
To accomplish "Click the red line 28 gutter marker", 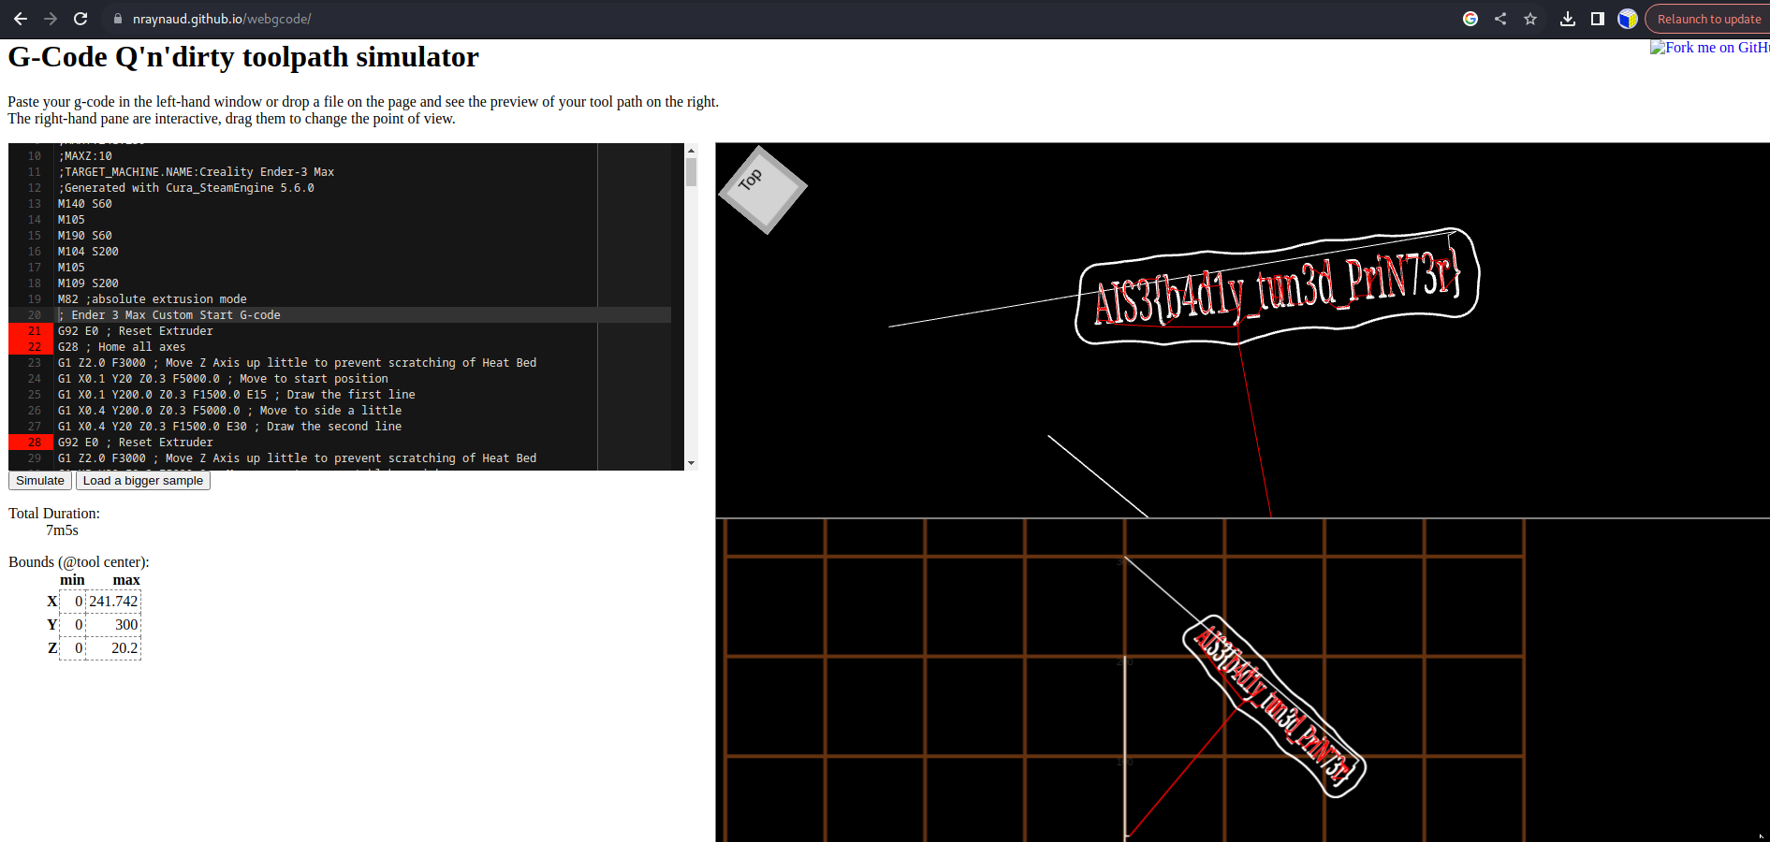I will (33, 443).
